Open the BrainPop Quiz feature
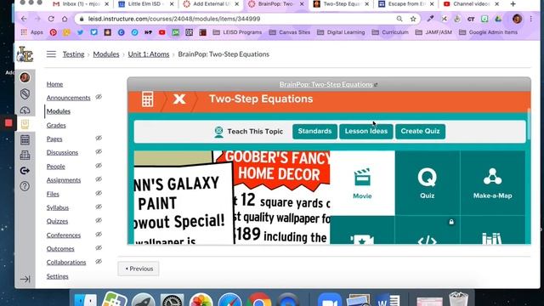Image resolution: width=544 pixels, height=306 pixels. tap(427, 184)
